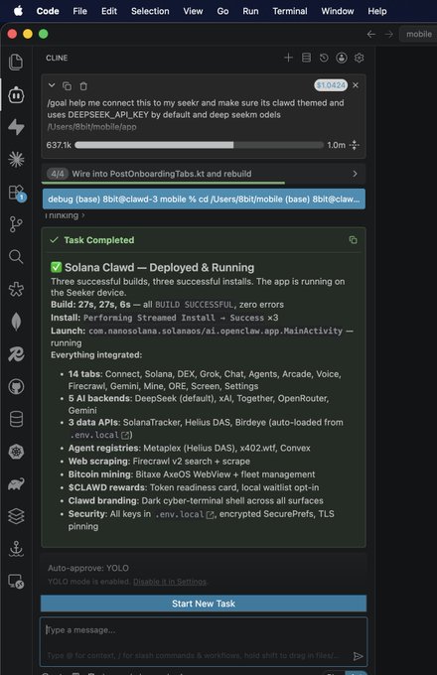Click the condense context icon beside 1.0m

[355, 145]
